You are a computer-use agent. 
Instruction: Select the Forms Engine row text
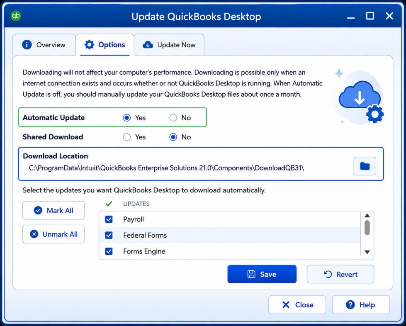(x=144, y=251)
